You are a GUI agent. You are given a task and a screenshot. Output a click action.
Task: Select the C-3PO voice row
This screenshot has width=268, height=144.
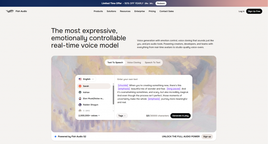(x=94, y=111)
